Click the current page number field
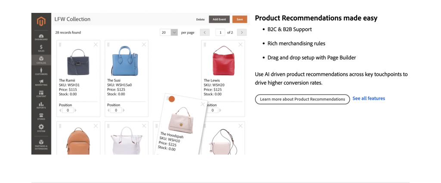Screen dimensions: 441x183 tap(220, 32)
